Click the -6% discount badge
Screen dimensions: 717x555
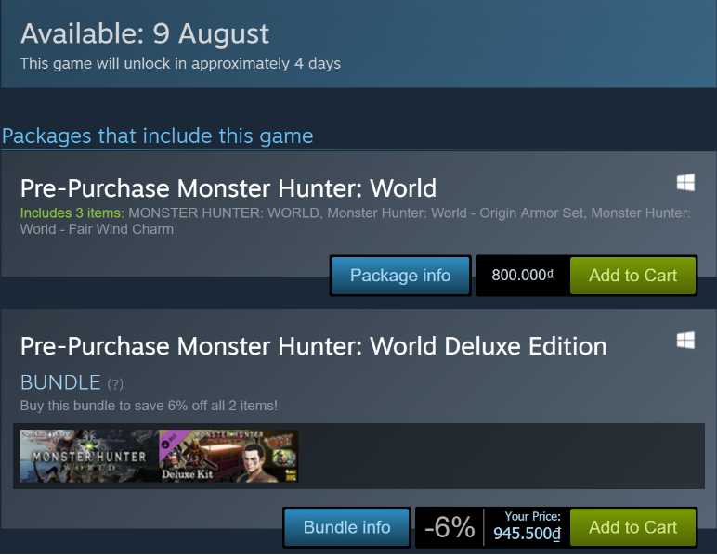[450, 527]
